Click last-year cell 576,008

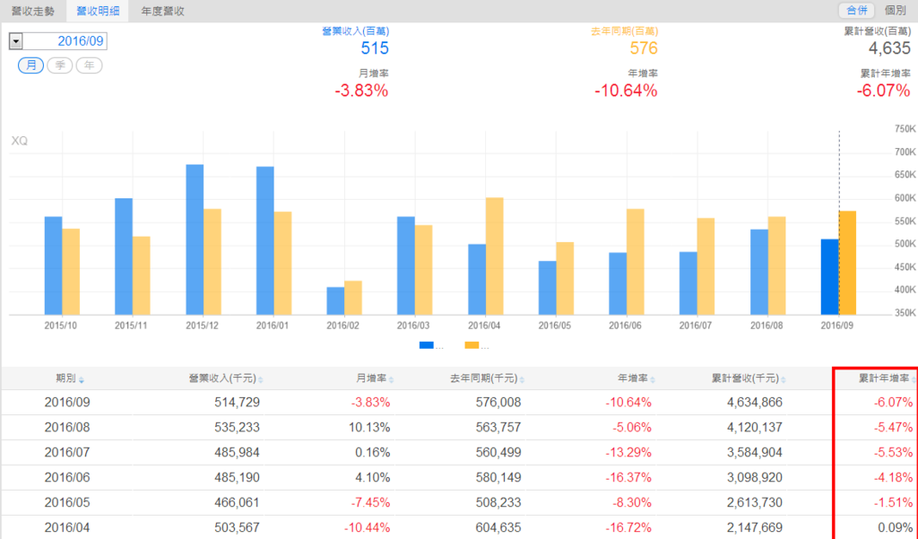[498, 403]
